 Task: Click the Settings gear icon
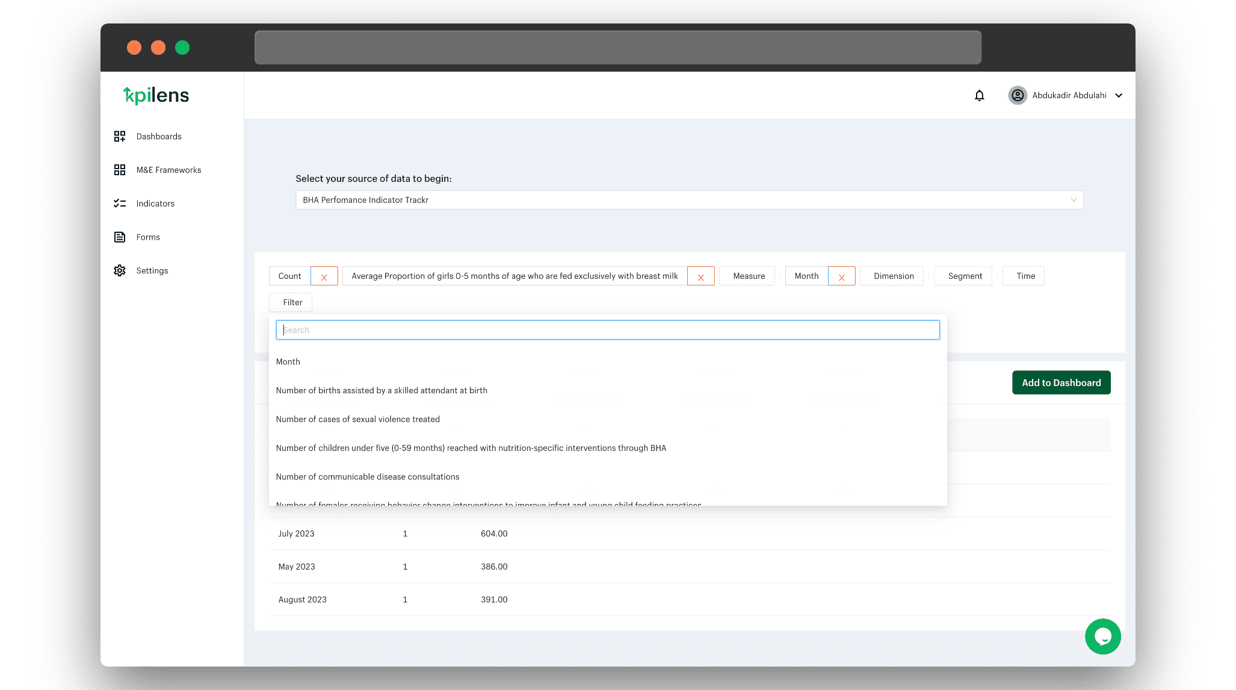click(120, 270)
